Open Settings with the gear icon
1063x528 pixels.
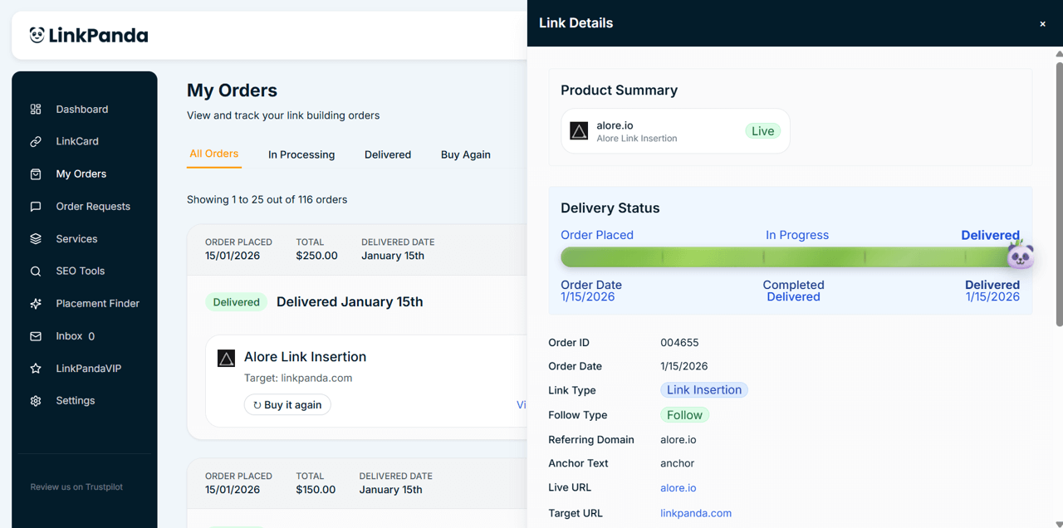[x=36, y=400]
